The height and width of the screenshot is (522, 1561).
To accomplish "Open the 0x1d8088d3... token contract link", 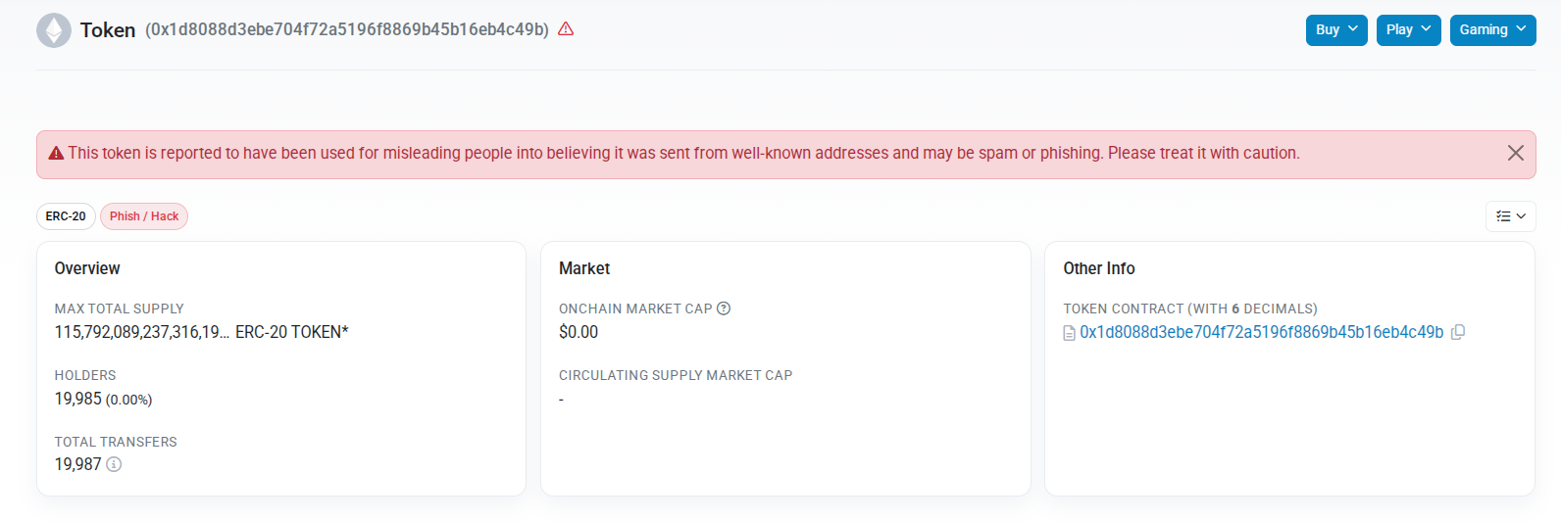I will tap(1261, 333).
